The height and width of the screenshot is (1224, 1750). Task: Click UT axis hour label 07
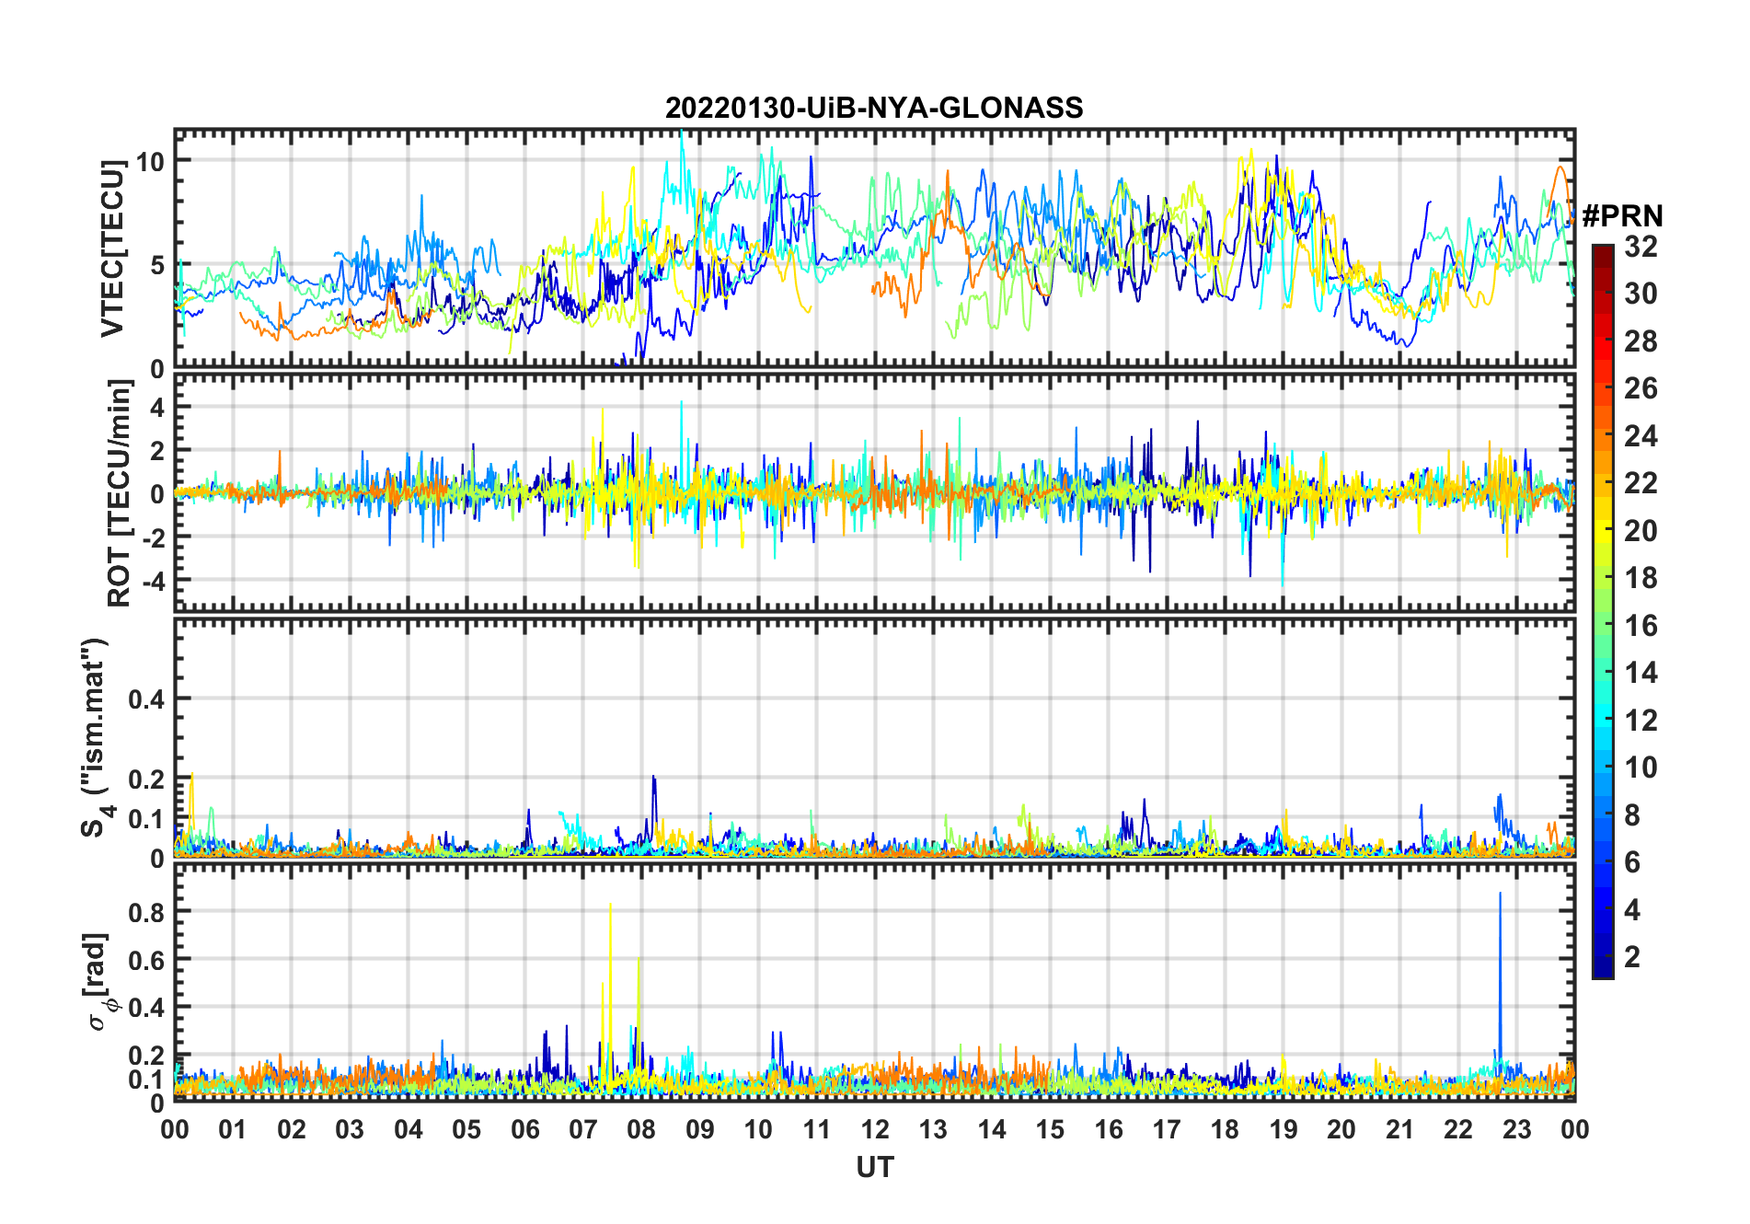(583, 1129)
